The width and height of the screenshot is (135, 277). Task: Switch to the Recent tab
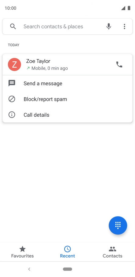(x=68, y=252)
